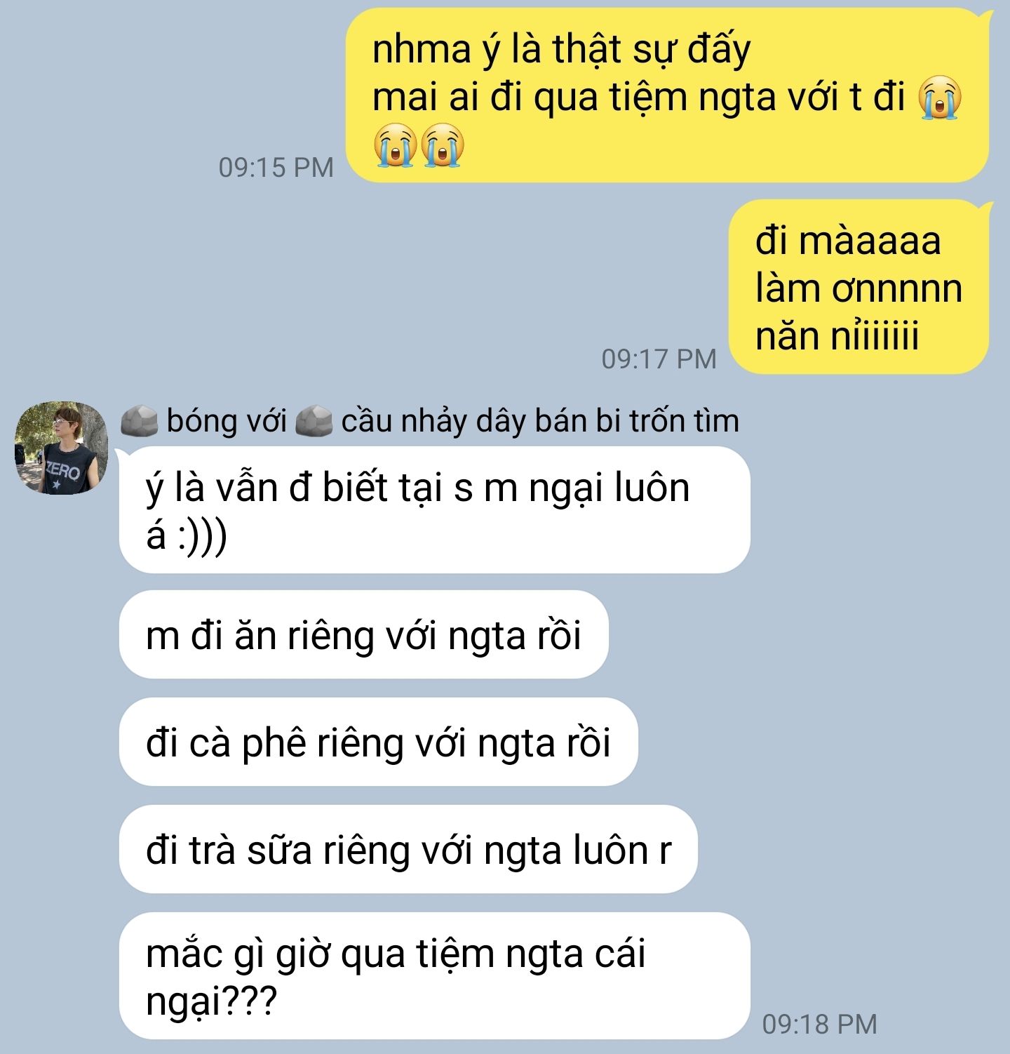Select the 09:15 PM timestamp
The width and height of the screenshot is (1010, 1054).
click(276, 167)
